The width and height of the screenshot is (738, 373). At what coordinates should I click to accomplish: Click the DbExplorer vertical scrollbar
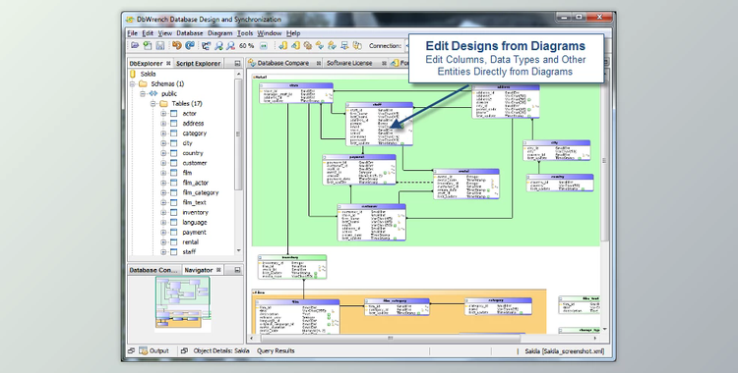pos(238,133)
